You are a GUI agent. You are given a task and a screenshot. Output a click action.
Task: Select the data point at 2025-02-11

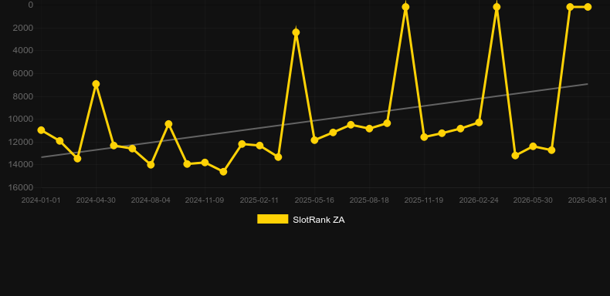pyautogui.click(x=259, y=145)
